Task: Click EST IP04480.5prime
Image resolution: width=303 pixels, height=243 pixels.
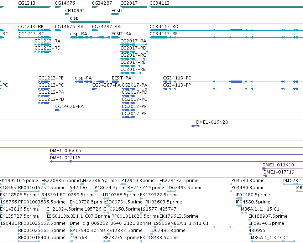Action: click(239, 198)
